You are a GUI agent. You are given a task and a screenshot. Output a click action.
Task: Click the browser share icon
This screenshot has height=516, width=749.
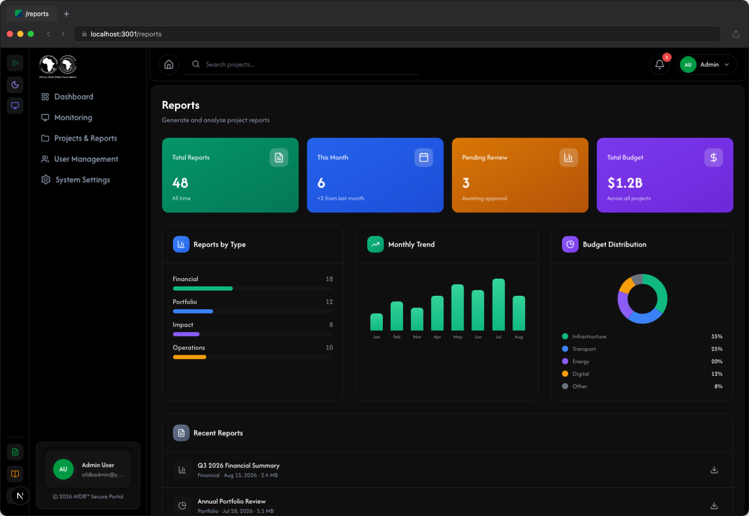tap(736, 34)
